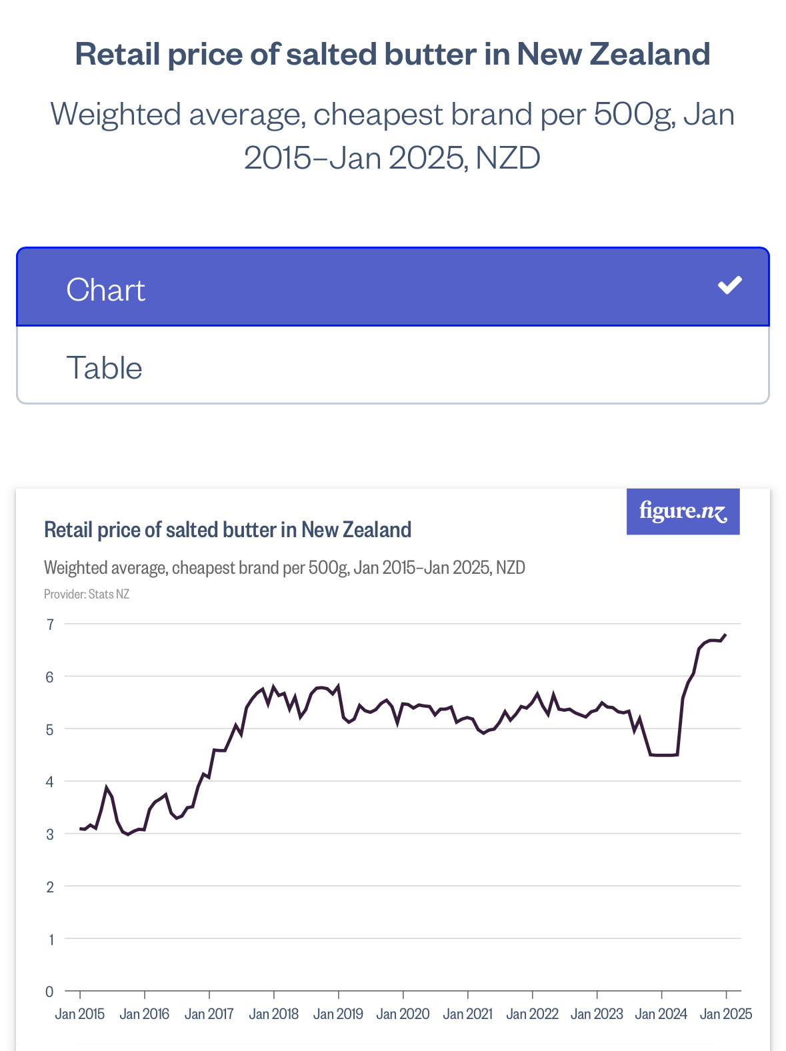Click the Jan 2025 x-axis label
Image resolution: width=786 pixels, height=1051 pixels.
click(725, 1014)
